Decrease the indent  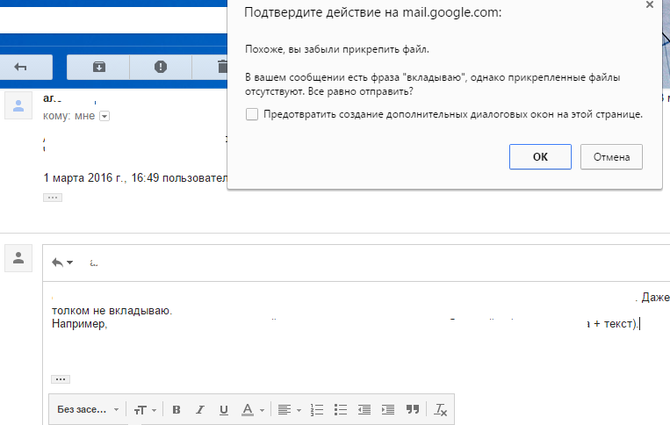click(364, 410)
